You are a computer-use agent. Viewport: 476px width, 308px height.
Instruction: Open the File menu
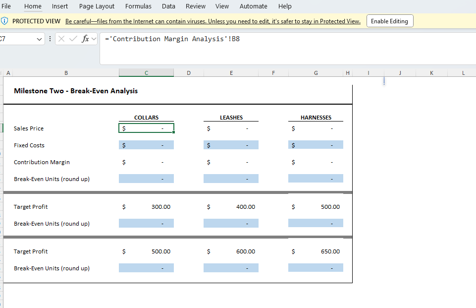pyautogui.click(x=6, y=6)
